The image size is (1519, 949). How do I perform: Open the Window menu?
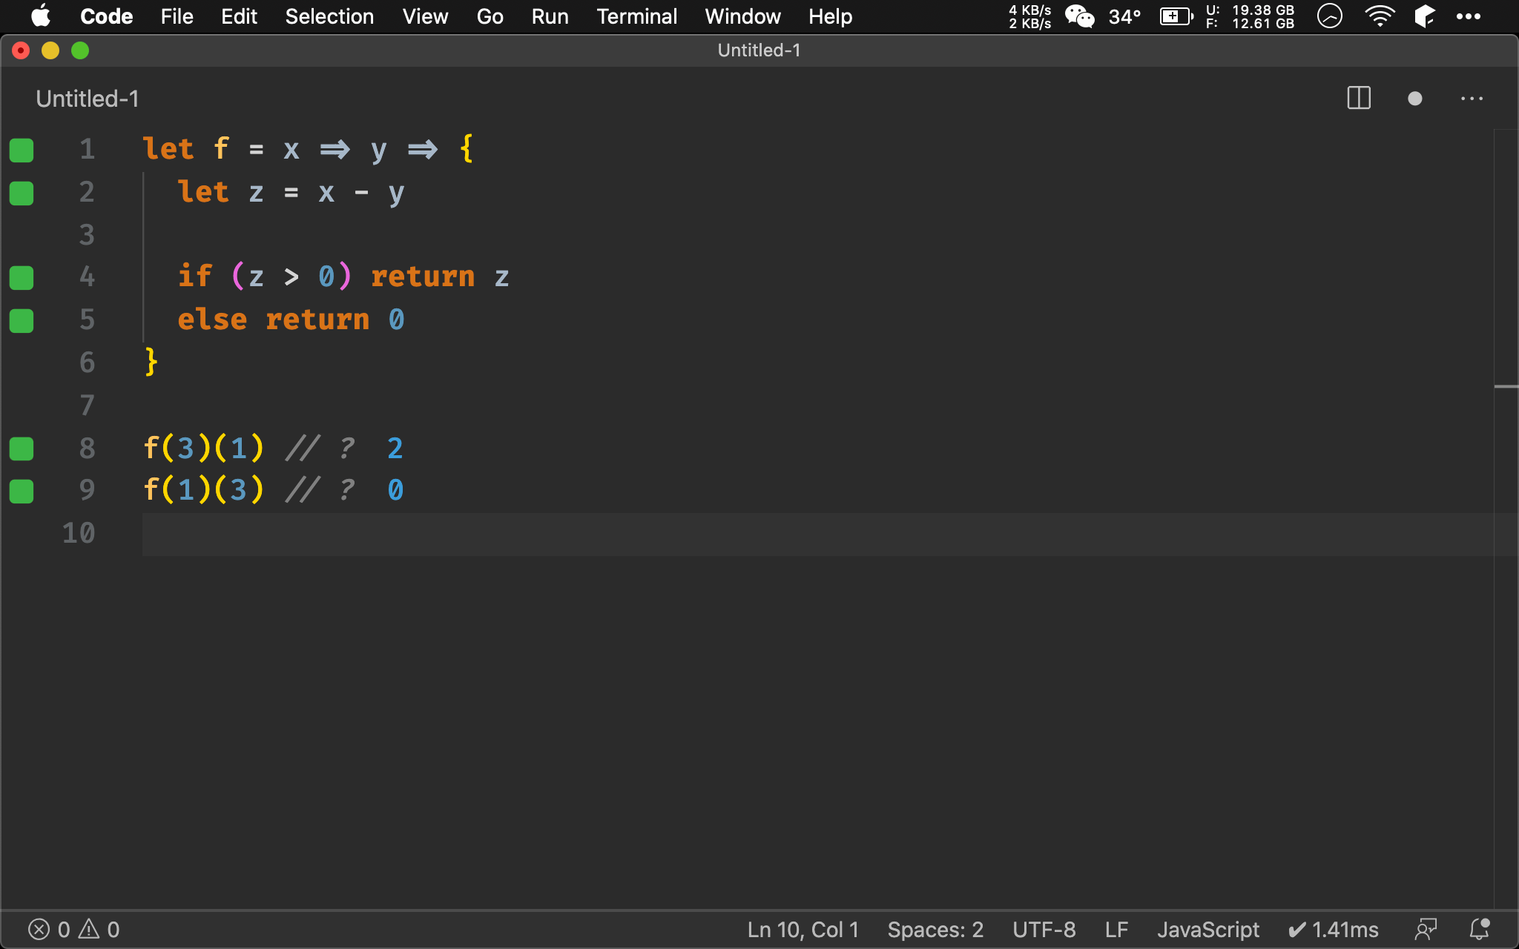tap(742, 16)
